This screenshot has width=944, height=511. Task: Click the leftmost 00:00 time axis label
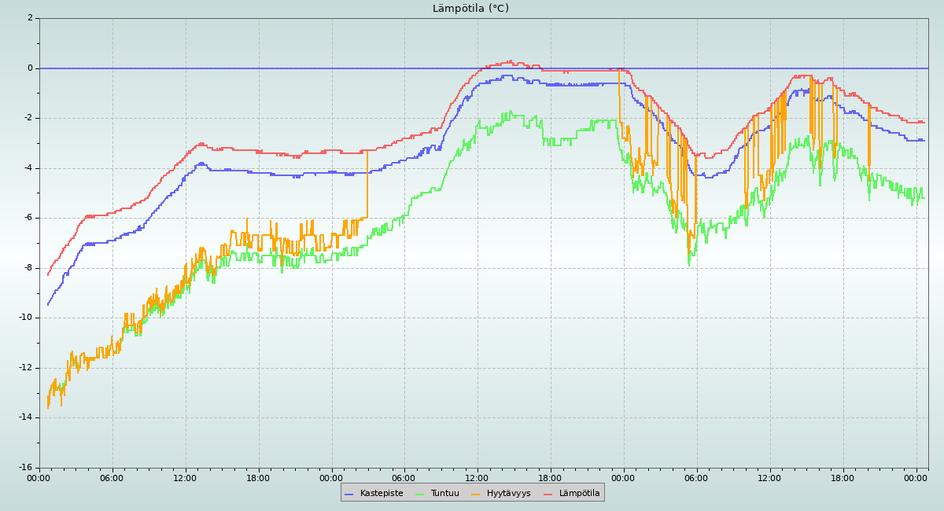(39, 478)
